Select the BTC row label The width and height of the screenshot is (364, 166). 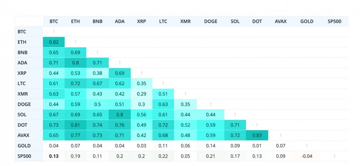pyautogui.click(x=29, y=32)
